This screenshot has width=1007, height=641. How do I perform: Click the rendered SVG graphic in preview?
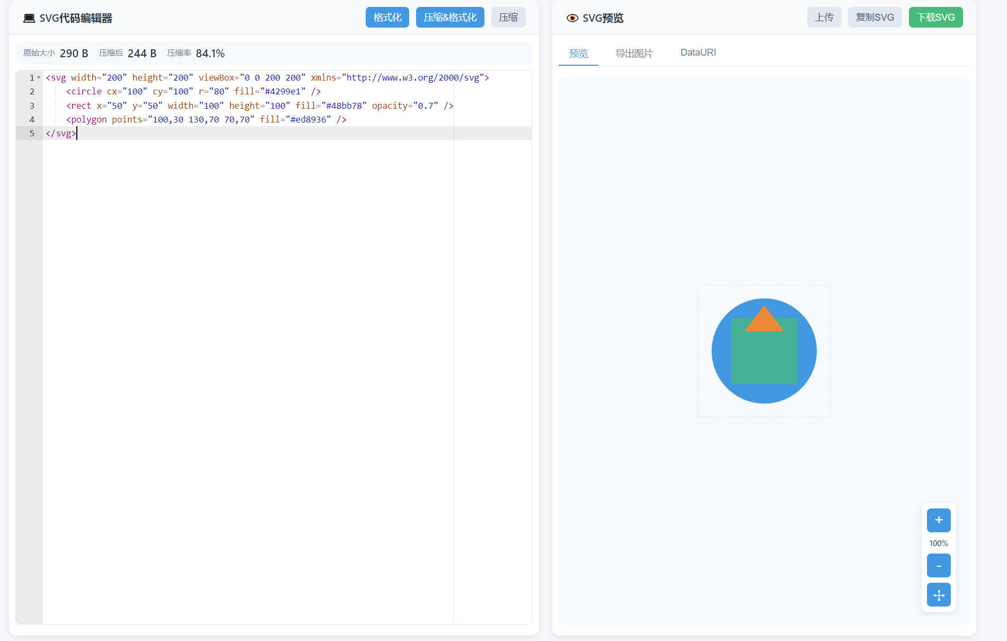(x=764, y=351)
